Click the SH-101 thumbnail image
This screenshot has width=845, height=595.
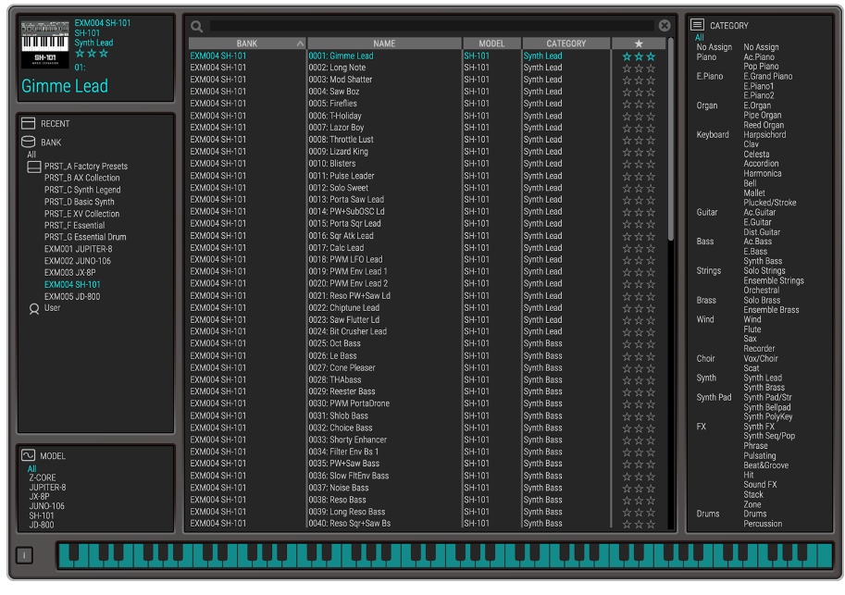[44, 44]
